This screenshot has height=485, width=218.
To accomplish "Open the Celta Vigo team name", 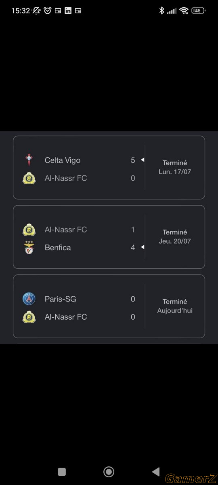I will point(63,160).
